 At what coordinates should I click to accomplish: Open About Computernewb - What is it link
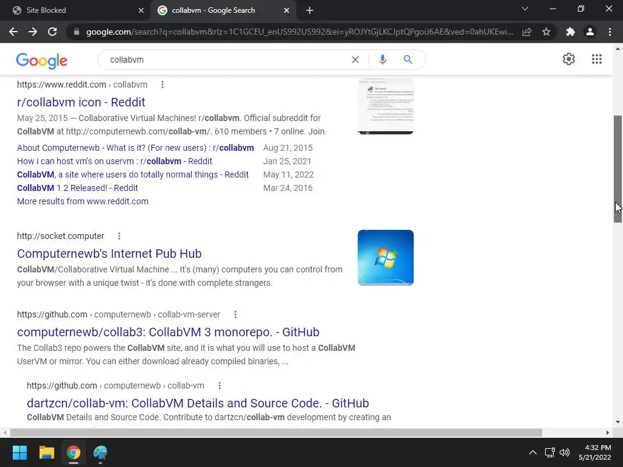point(136,148)
